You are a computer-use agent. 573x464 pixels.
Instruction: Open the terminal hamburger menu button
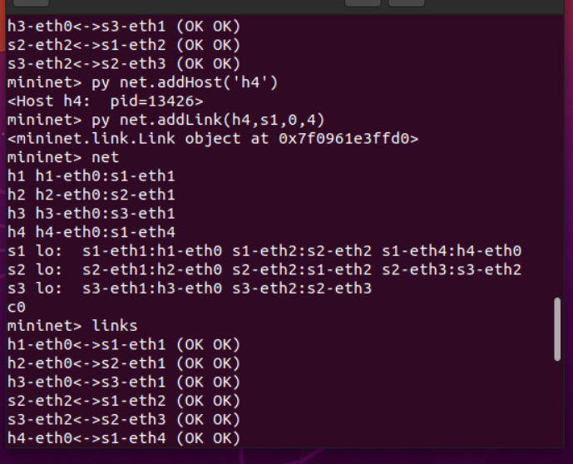click(x=406, y=2)
